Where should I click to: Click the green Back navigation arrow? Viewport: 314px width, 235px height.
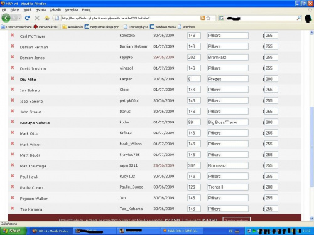click(6, 18)
